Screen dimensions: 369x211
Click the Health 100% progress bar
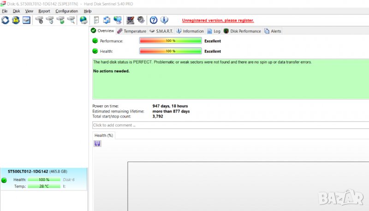click(x=171, y=51)
